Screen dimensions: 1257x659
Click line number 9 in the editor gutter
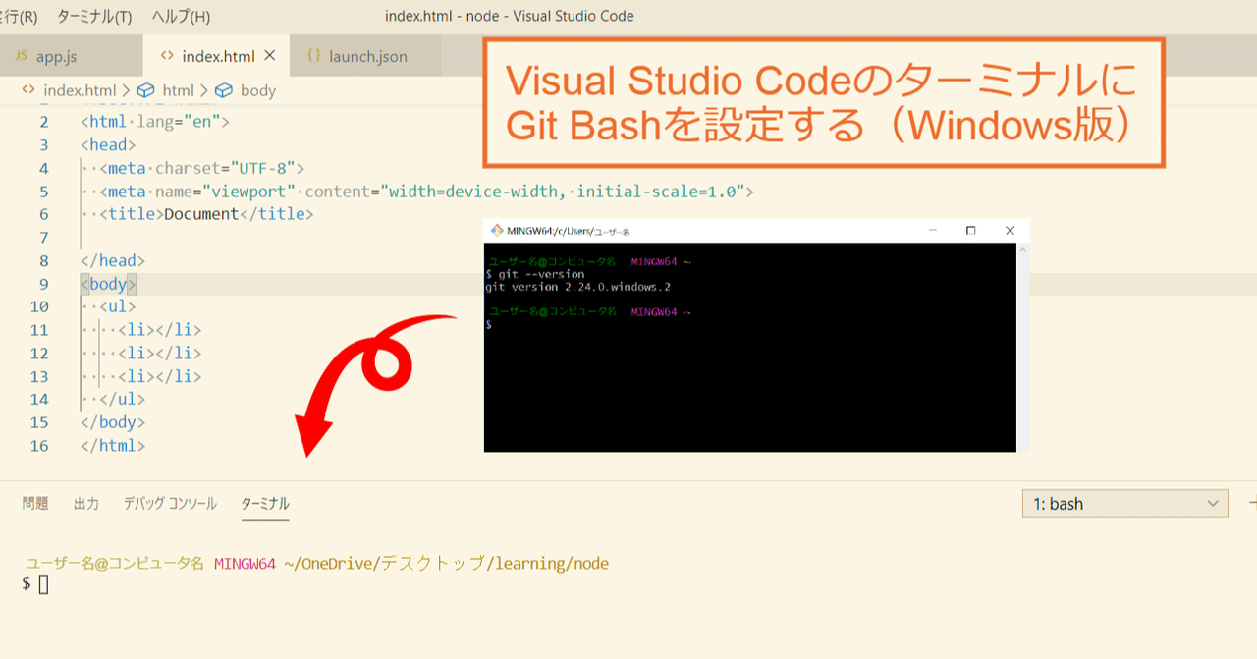tap(43, 283)
